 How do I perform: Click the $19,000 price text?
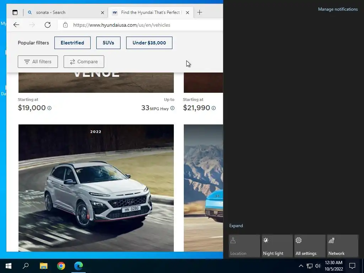pos(32,108)
